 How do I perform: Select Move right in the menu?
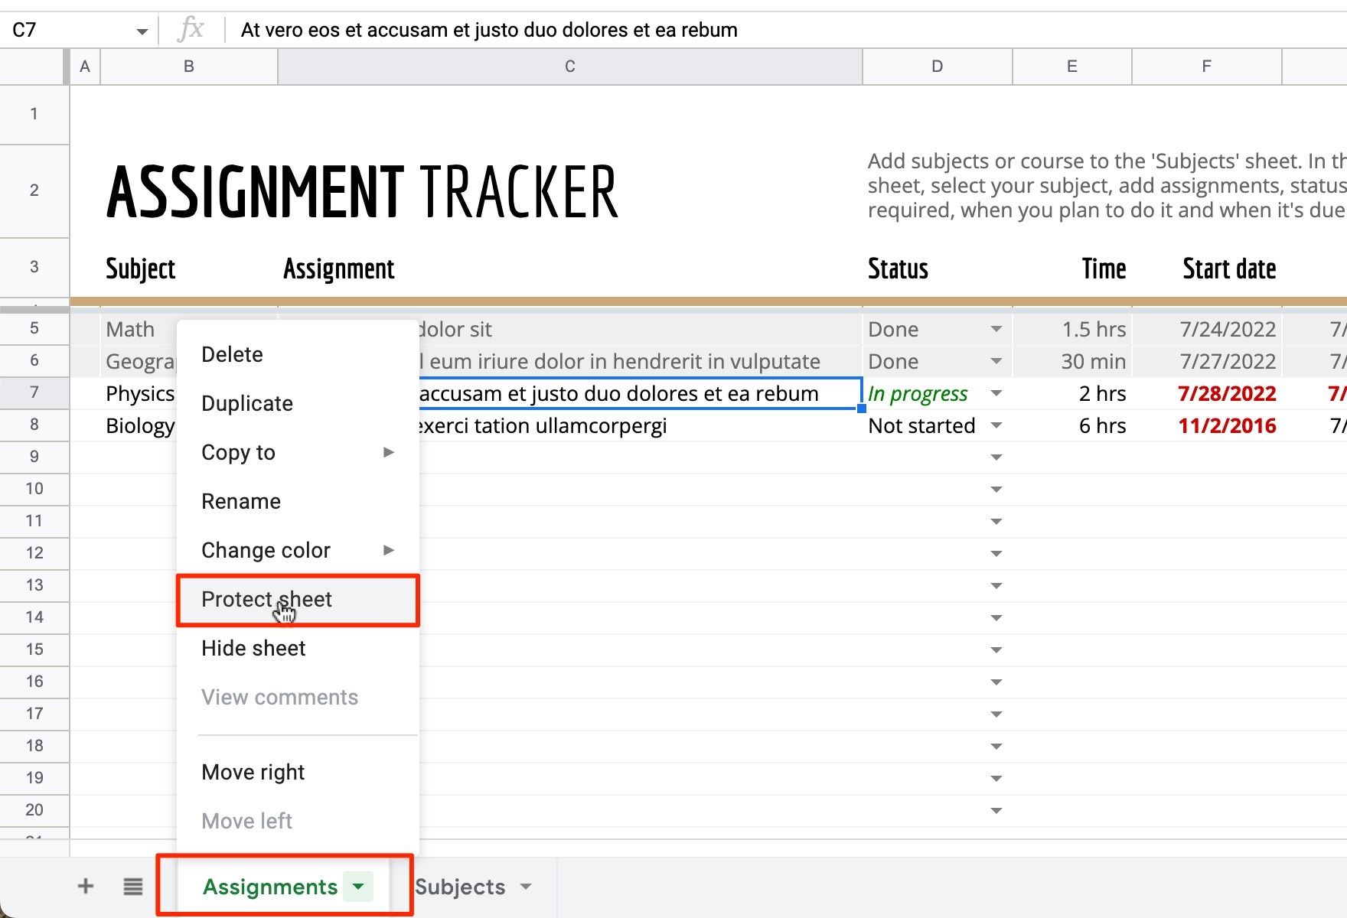253,771
